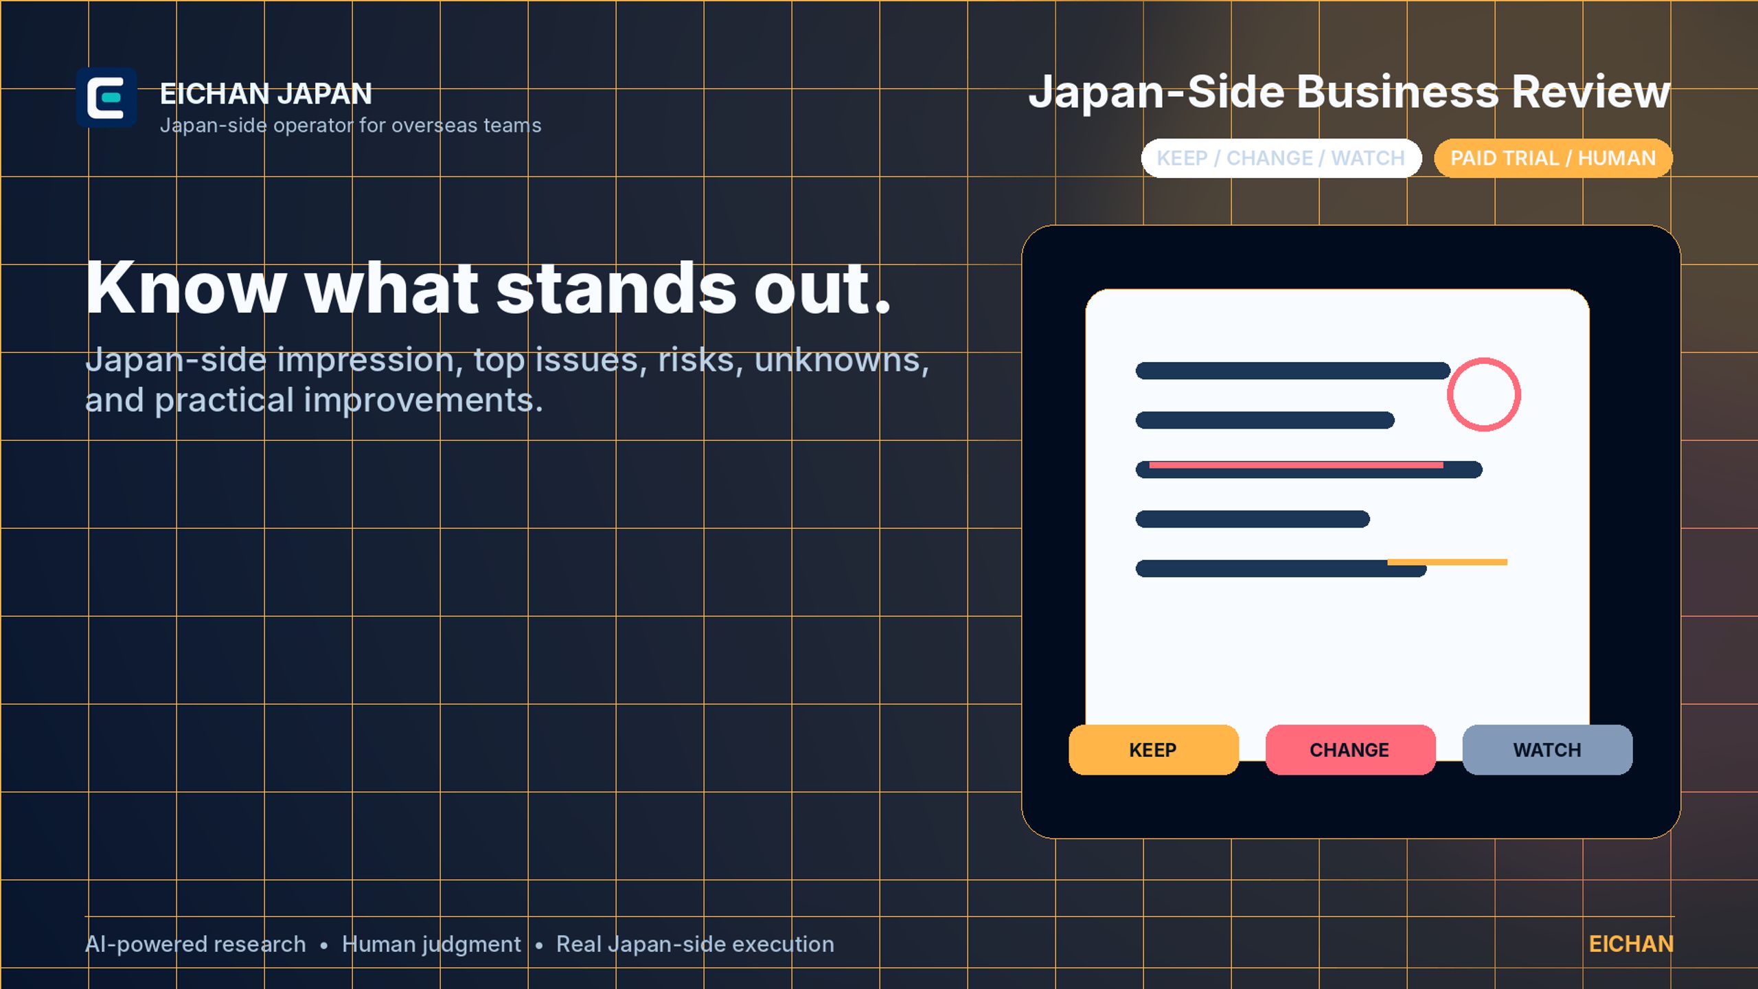This screenshot has width=1758, height=989.
Task: Click the orange EICHAN footer wordmark
Action: pos(1631,944)
